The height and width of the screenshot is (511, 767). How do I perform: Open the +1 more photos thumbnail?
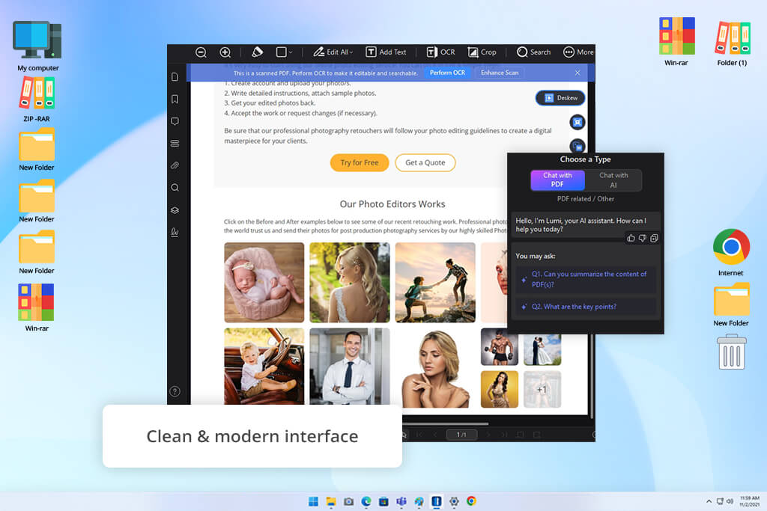[x=542, y=389]
